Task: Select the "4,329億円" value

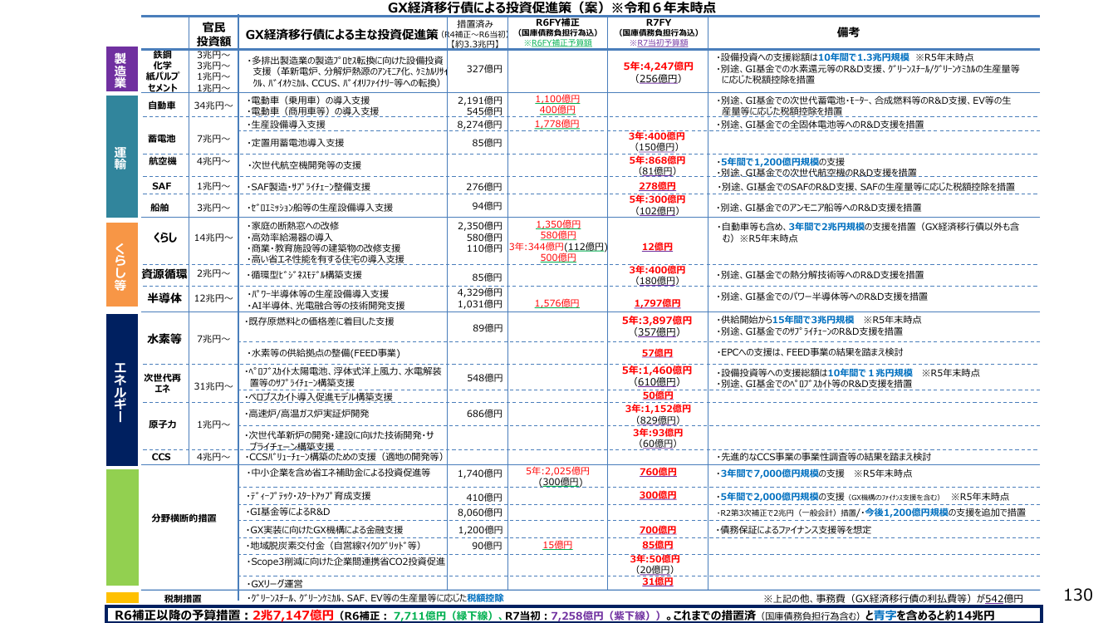Action: (480, 292)
